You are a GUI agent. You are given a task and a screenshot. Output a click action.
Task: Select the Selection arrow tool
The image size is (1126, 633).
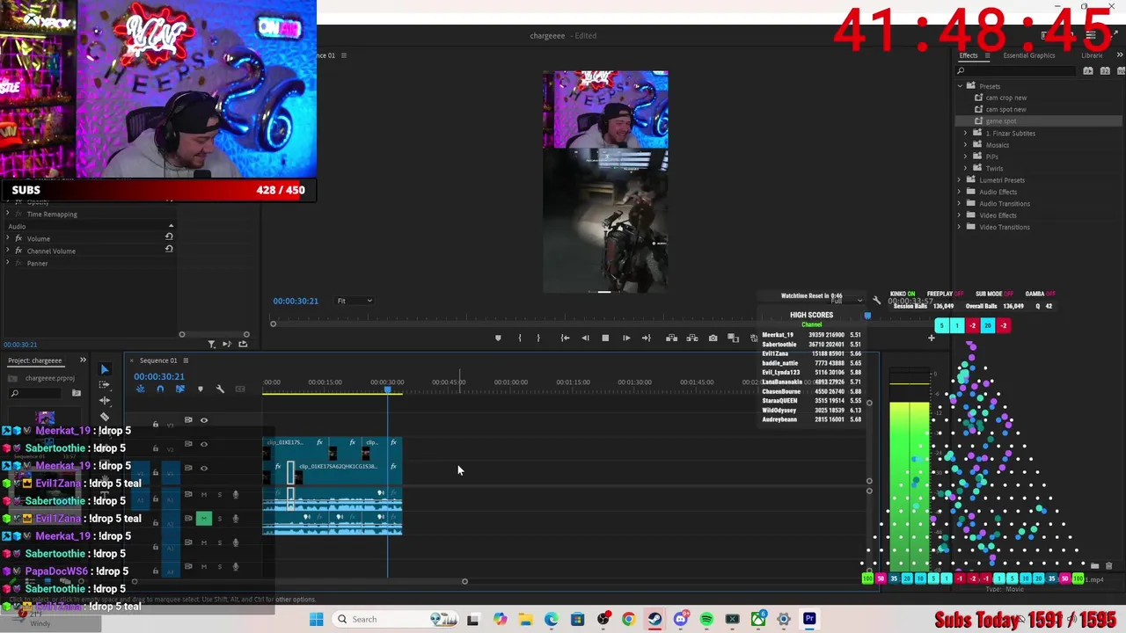(x=105, y=370)
